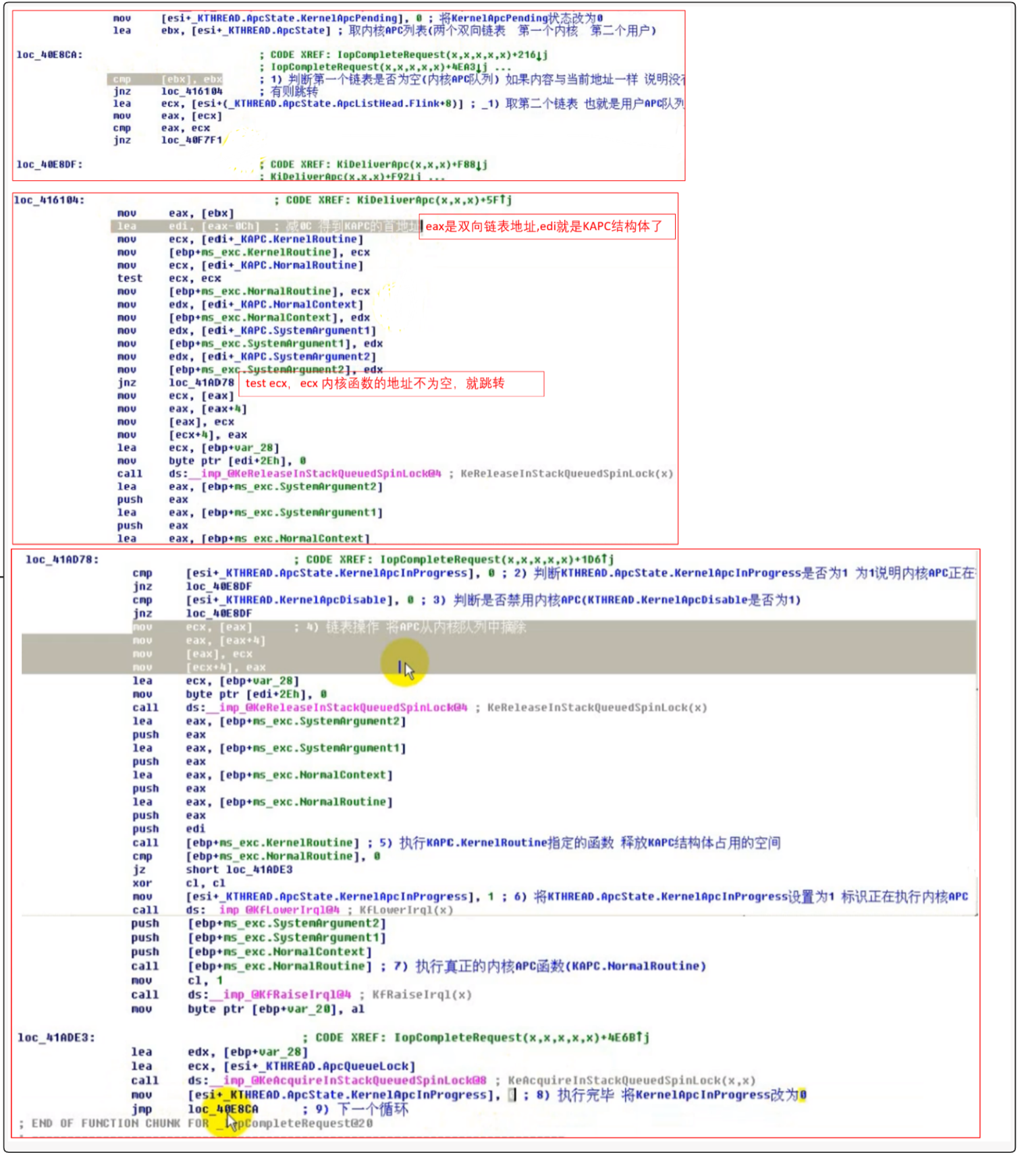Image resolution: width=1024 pixels, height=1153 pixels.
Task: Click the final 'jmp loc_40E8CA' instruction
Action: pos(195,1108)
